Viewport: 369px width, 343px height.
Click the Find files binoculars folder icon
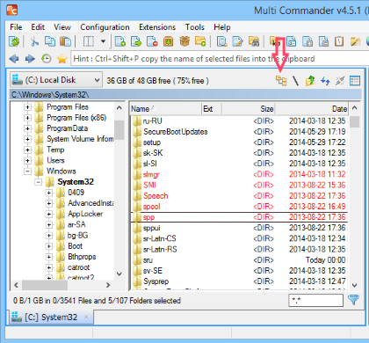tap(254, 41)
